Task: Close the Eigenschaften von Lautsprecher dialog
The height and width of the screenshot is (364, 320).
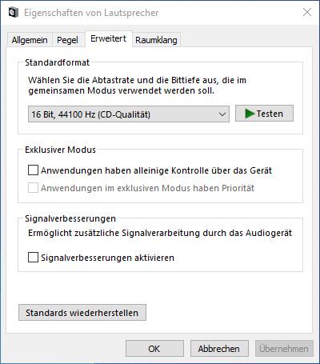Action: click(307, 12)
